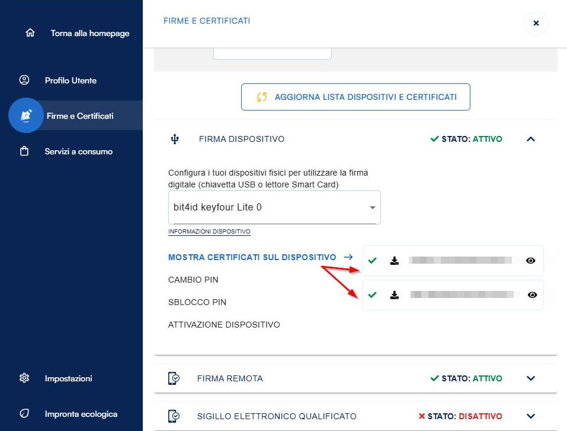The height and width of the screenshot is (431, 567).
Task: Click the Impronta ecologica leaf icon
Action: pyautogui.click(x=24, y=413)
